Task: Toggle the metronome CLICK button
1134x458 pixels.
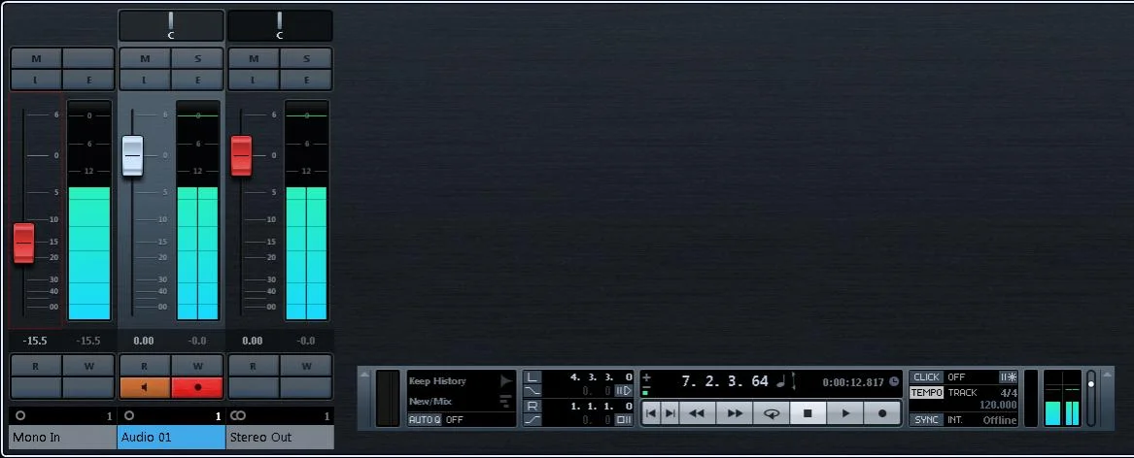Action: pos(926,377)
